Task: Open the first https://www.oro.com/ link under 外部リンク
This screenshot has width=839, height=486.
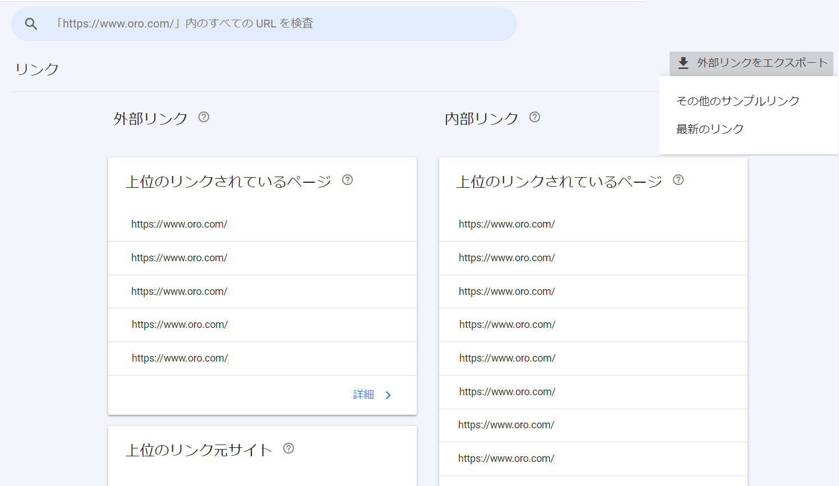Action: (179, 224)
